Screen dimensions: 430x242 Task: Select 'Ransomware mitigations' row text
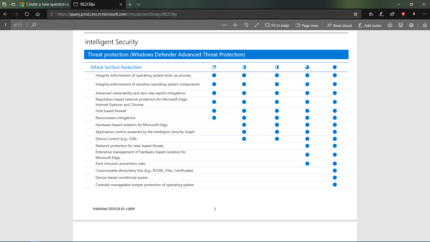115,118
